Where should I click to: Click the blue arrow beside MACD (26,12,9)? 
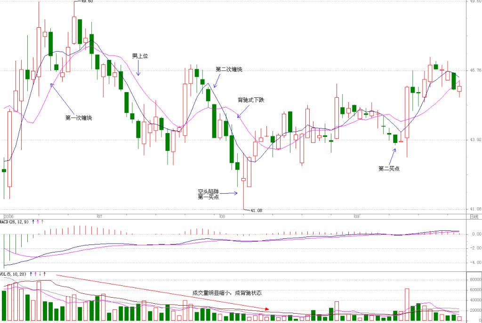pos(33,221)
